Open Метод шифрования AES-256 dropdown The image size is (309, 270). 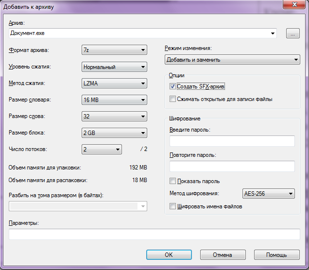click(268, 194)
